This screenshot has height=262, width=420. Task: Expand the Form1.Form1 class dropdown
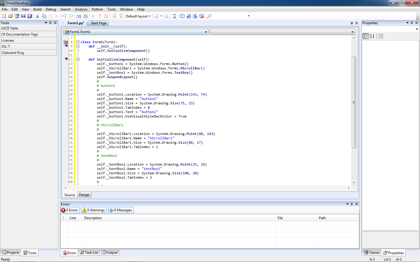tap(206, 32)
